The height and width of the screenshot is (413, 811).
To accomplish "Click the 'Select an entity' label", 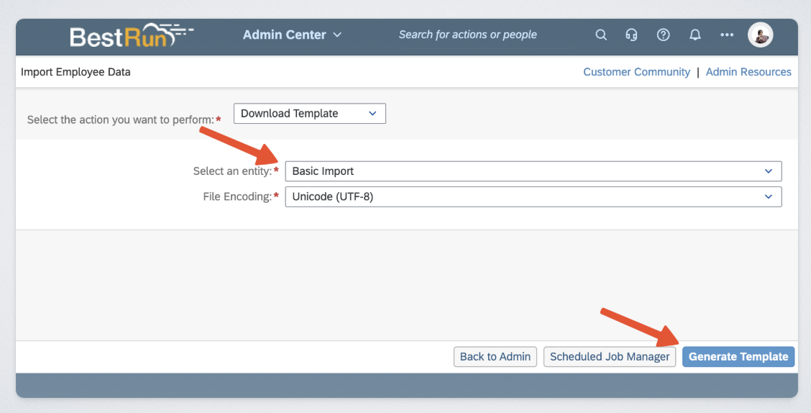I will tap(232, 171).
